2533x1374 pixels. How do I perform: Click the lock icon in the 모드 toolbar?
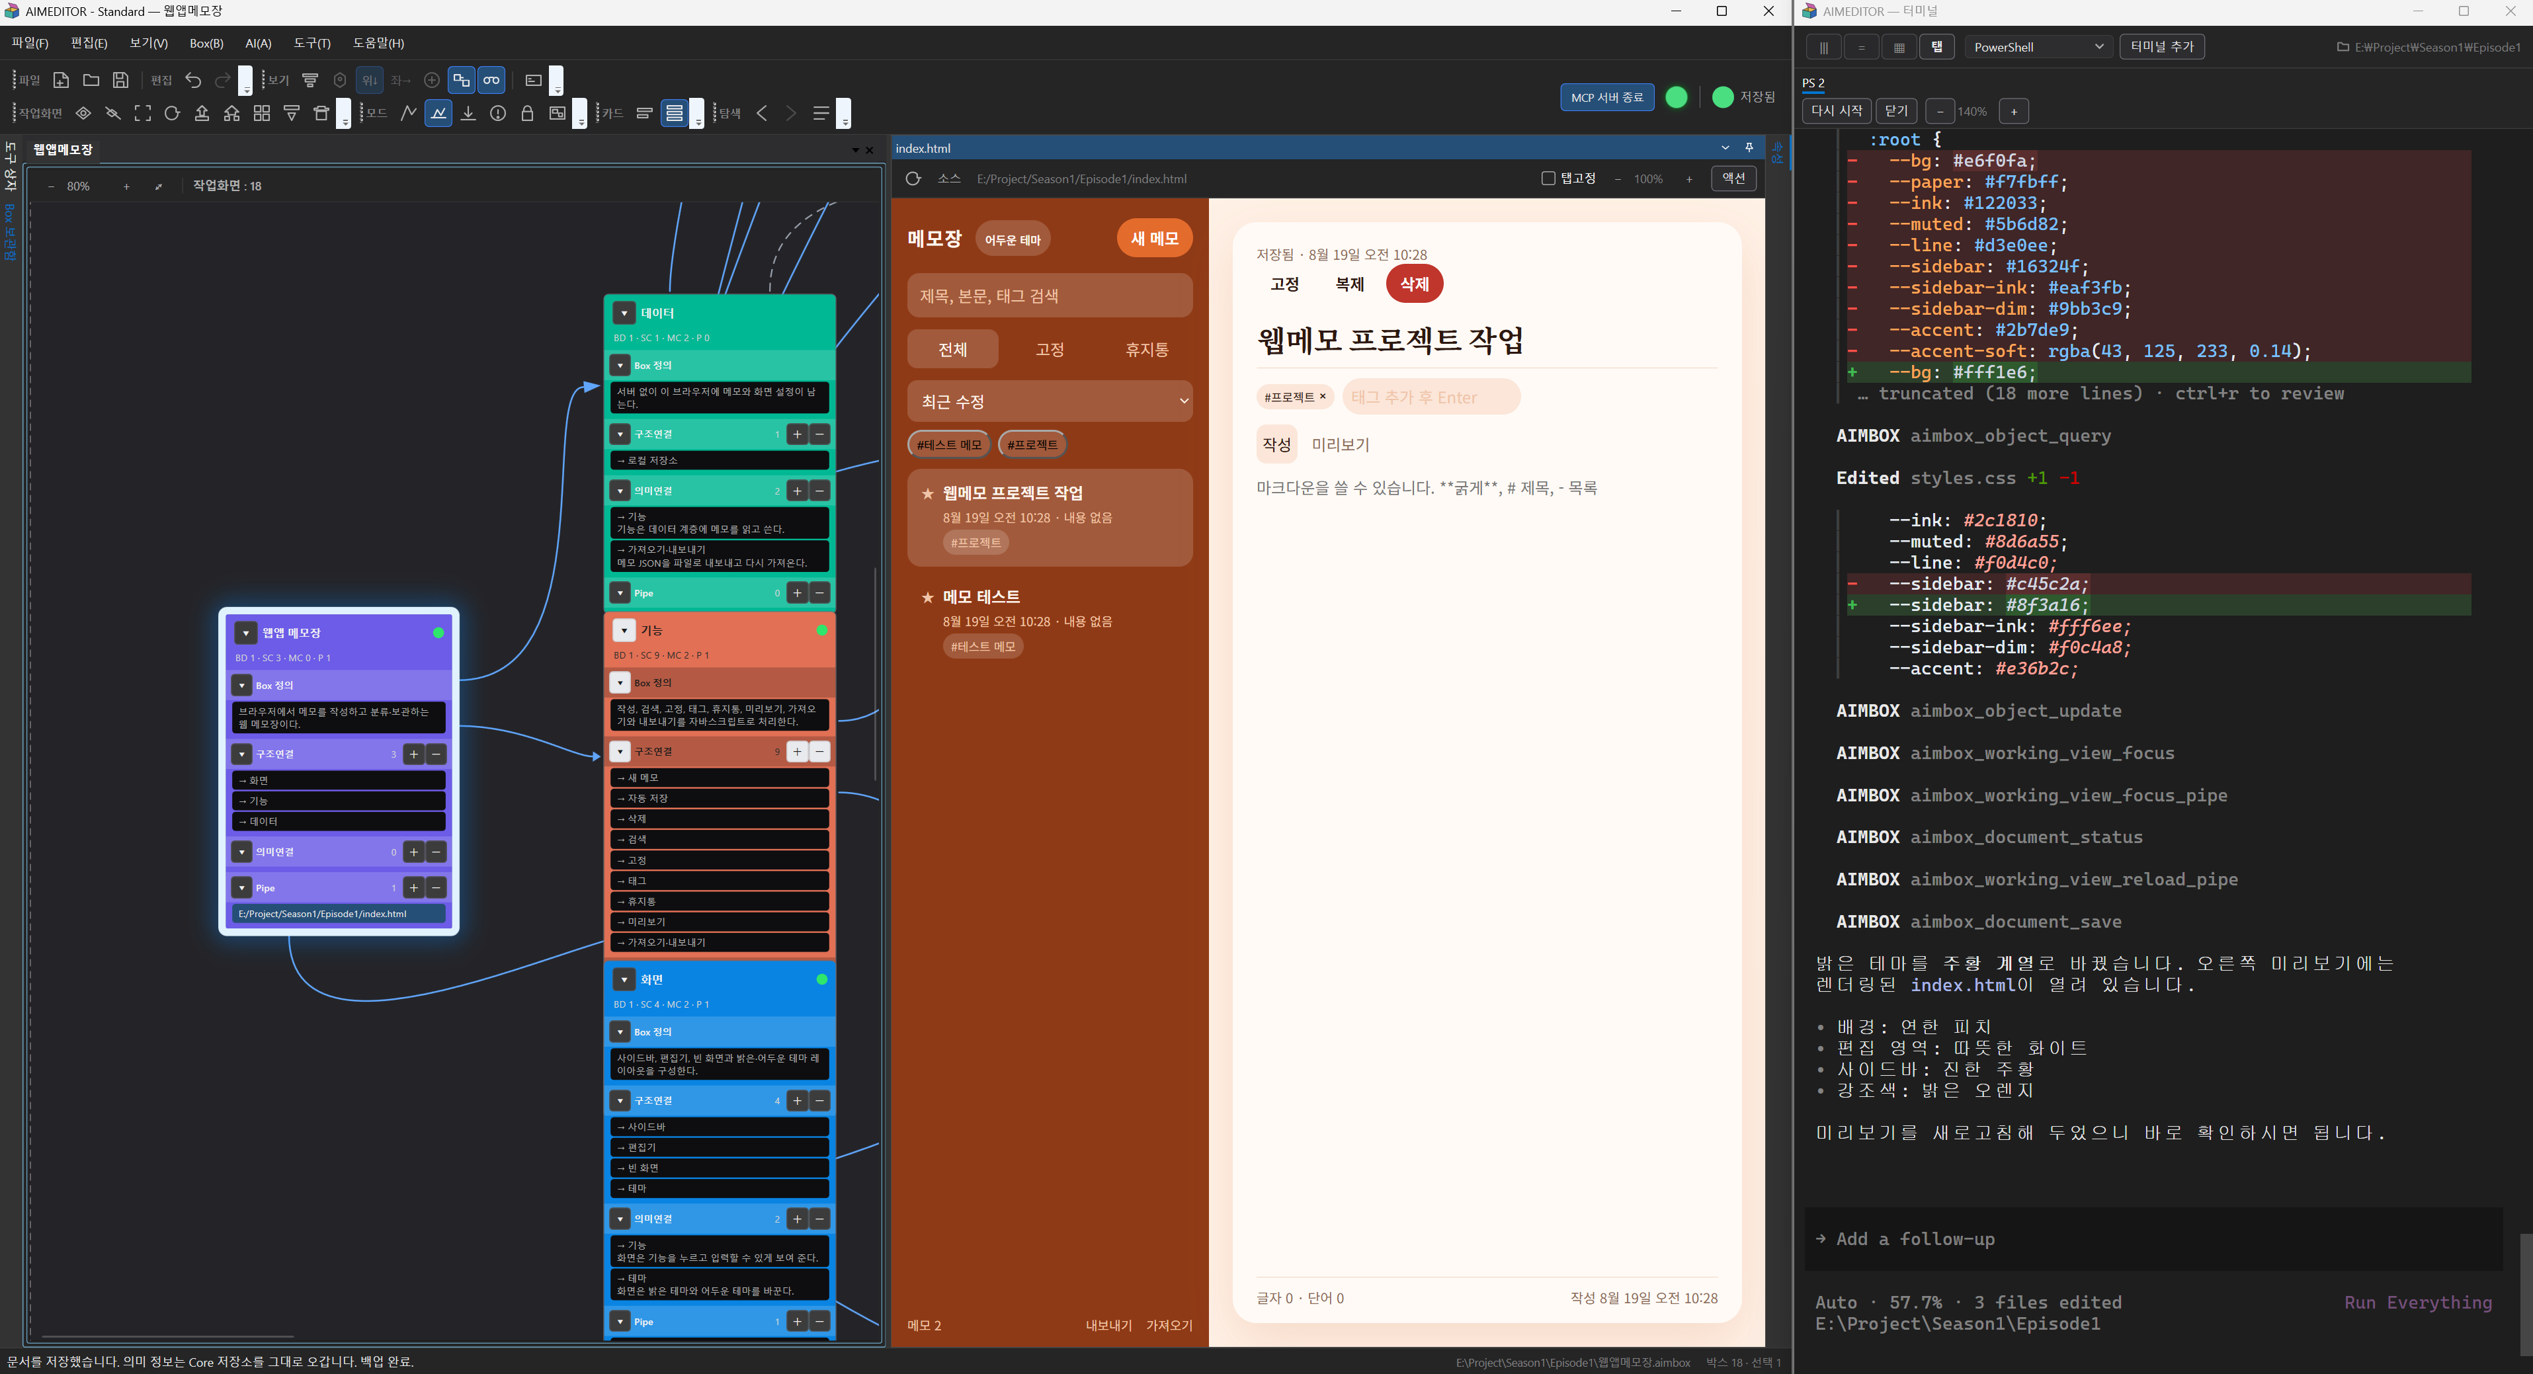(527, 113)
